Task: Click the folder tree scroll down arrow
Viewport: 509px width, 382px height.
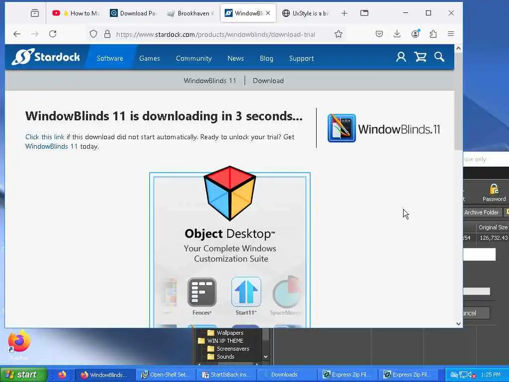Action: pos(265,356)
